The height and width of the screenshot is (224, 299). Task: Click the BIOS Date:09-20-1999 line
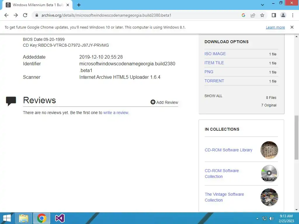pyautogui.click(x=44, y=39)
